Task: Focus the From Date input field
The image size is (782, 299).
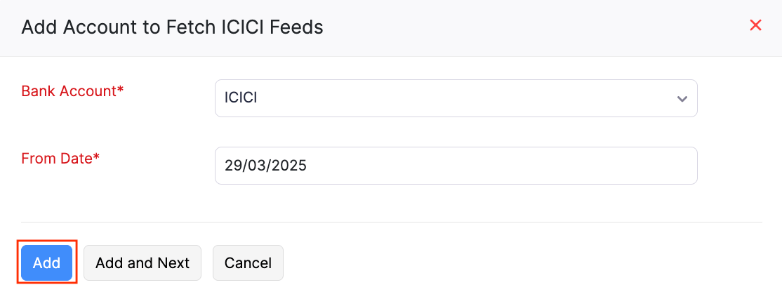Action: (x=455, y=166)
